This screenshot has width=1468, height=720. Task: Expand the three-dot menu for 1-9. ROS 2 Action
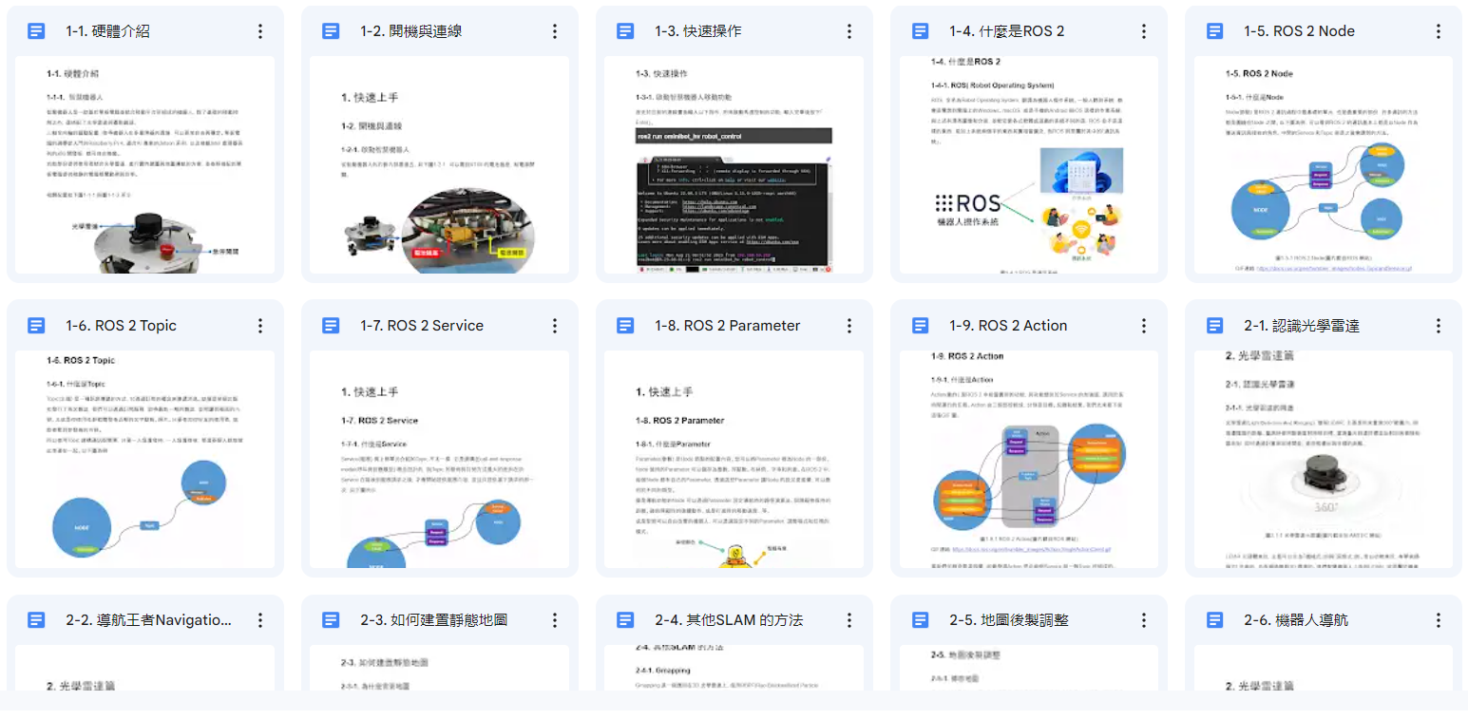click(1144, 326)
